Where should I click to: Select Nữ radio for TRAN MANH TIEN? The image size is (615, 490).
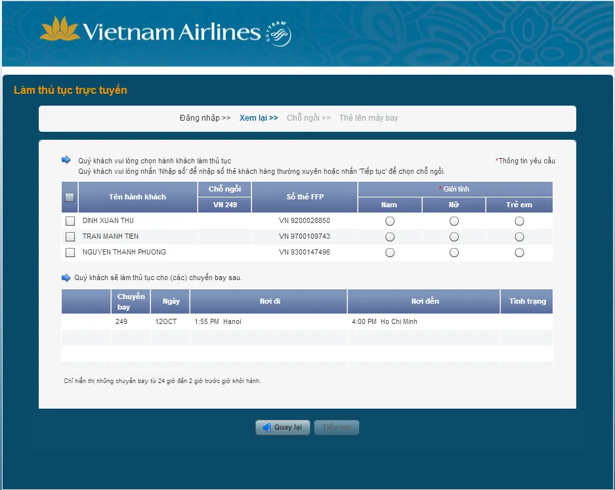[x=454, y=237]
